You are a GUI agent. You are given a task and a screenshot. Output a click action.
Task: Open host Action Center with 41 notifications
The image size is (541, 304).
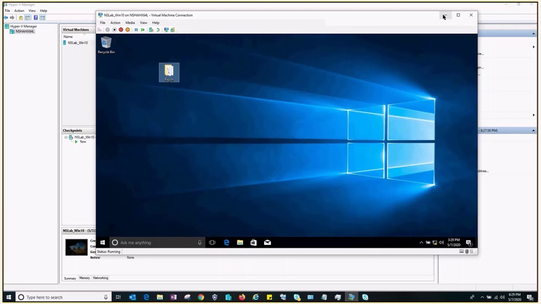click(530, 297)
